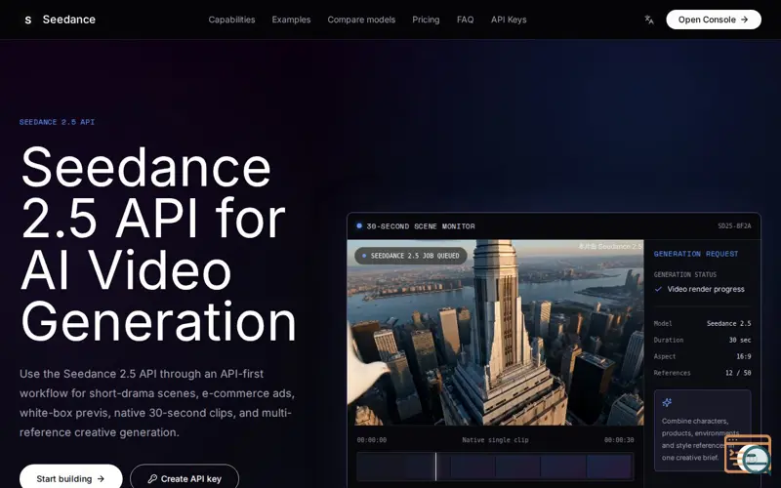Click the timeline playhead marker
This screenshot has height=488, width=781.
click(435, 467)
